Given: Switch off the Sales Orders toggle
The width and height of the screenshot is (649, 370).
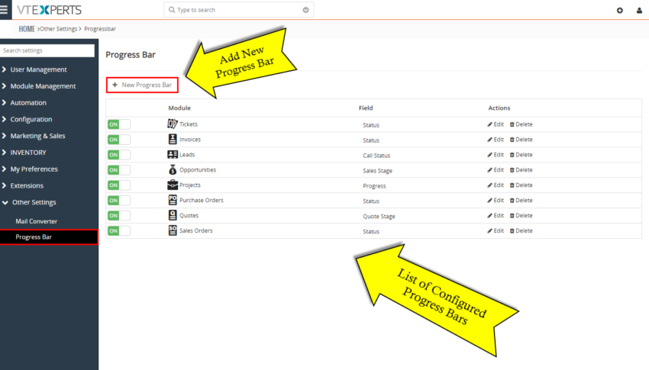Looking at the screenshot, I should [119, 230].
